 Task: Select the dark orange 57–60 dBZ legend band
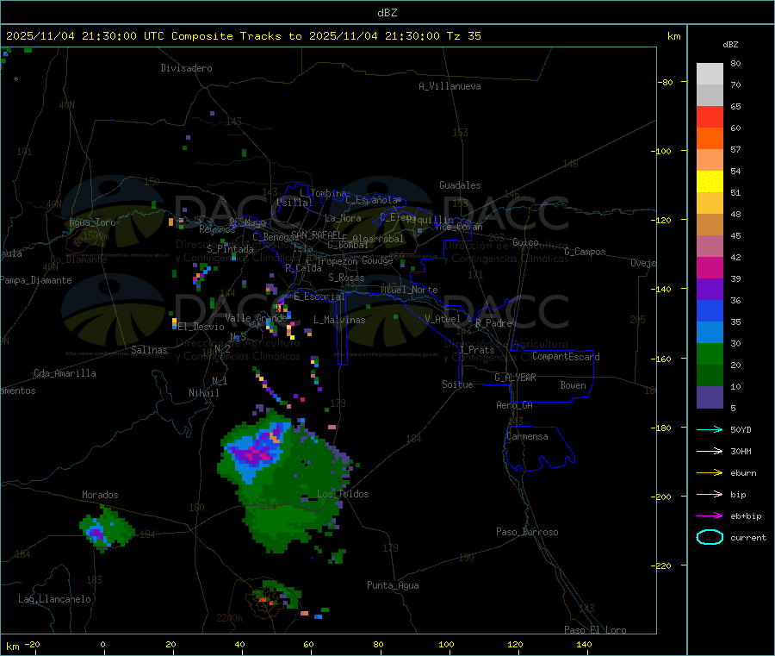tap(710, 139)
